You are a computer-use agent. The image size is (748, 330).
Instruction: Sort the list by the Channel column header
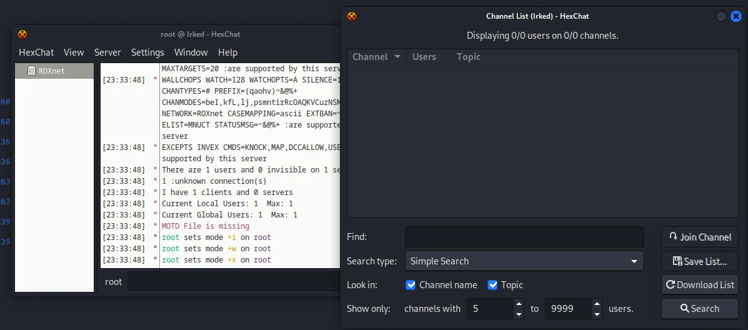376,57
